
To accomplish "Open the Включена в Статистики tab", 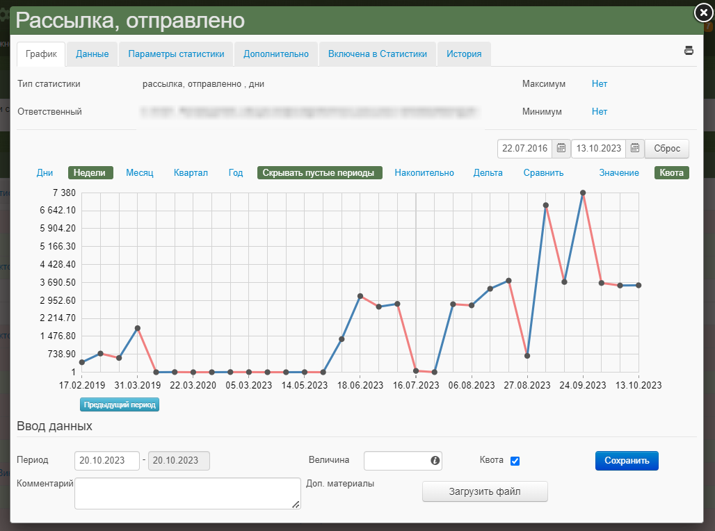I will [x=378, y=54].
